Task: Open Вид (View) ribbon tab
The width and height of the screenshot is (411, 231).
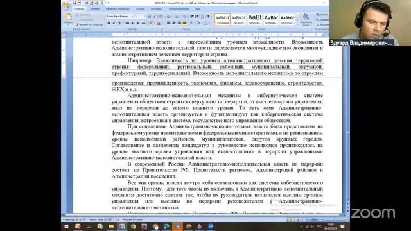Action: [198, 9]
